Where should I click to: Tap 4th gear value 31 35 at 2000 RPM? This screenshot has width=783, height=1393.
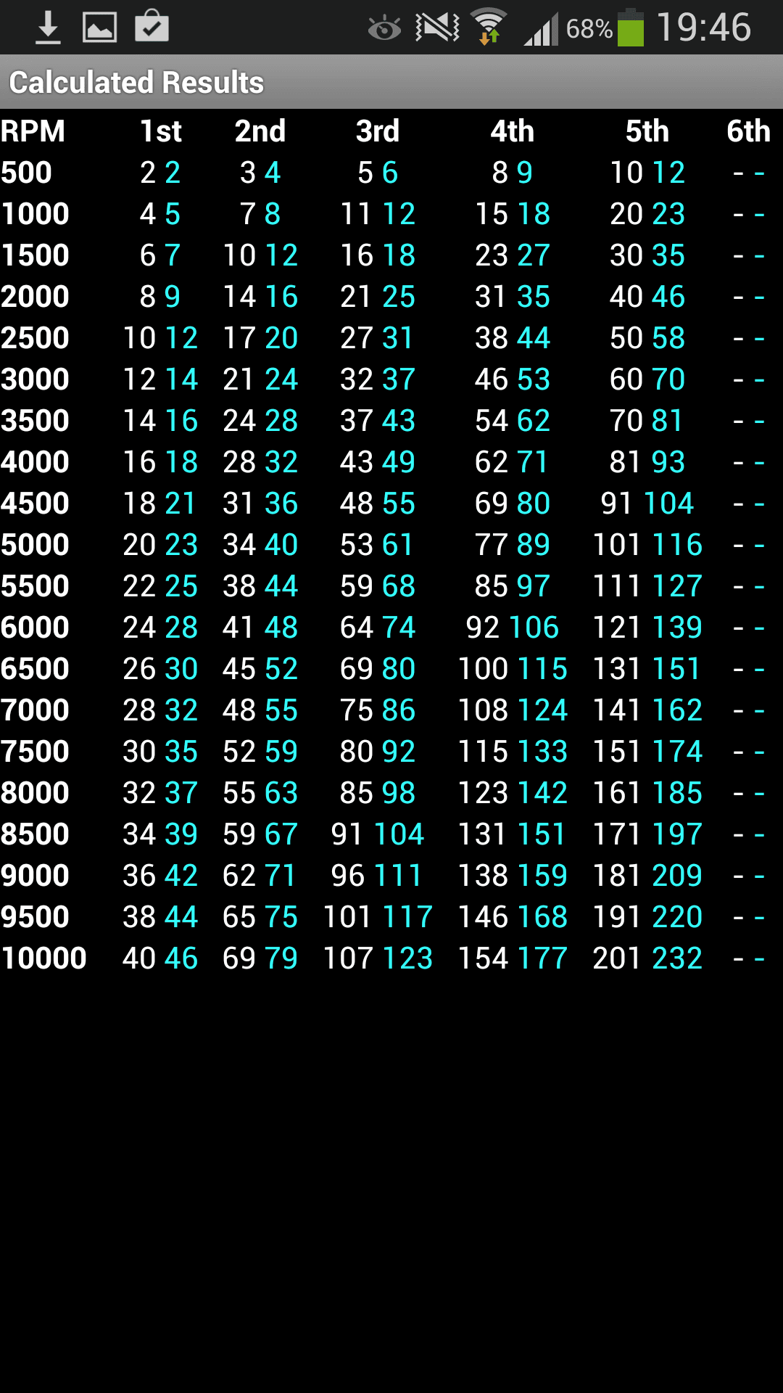coord(513,297)
